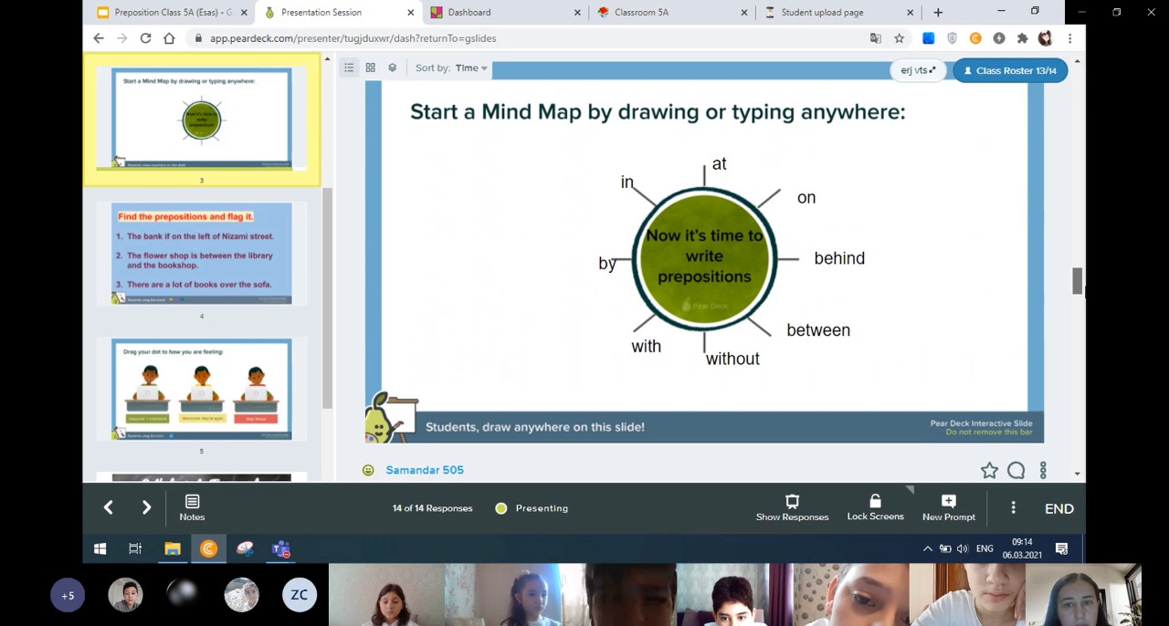Switch to list view of responses
The image size is (1169, 626).
coord(349,68)
